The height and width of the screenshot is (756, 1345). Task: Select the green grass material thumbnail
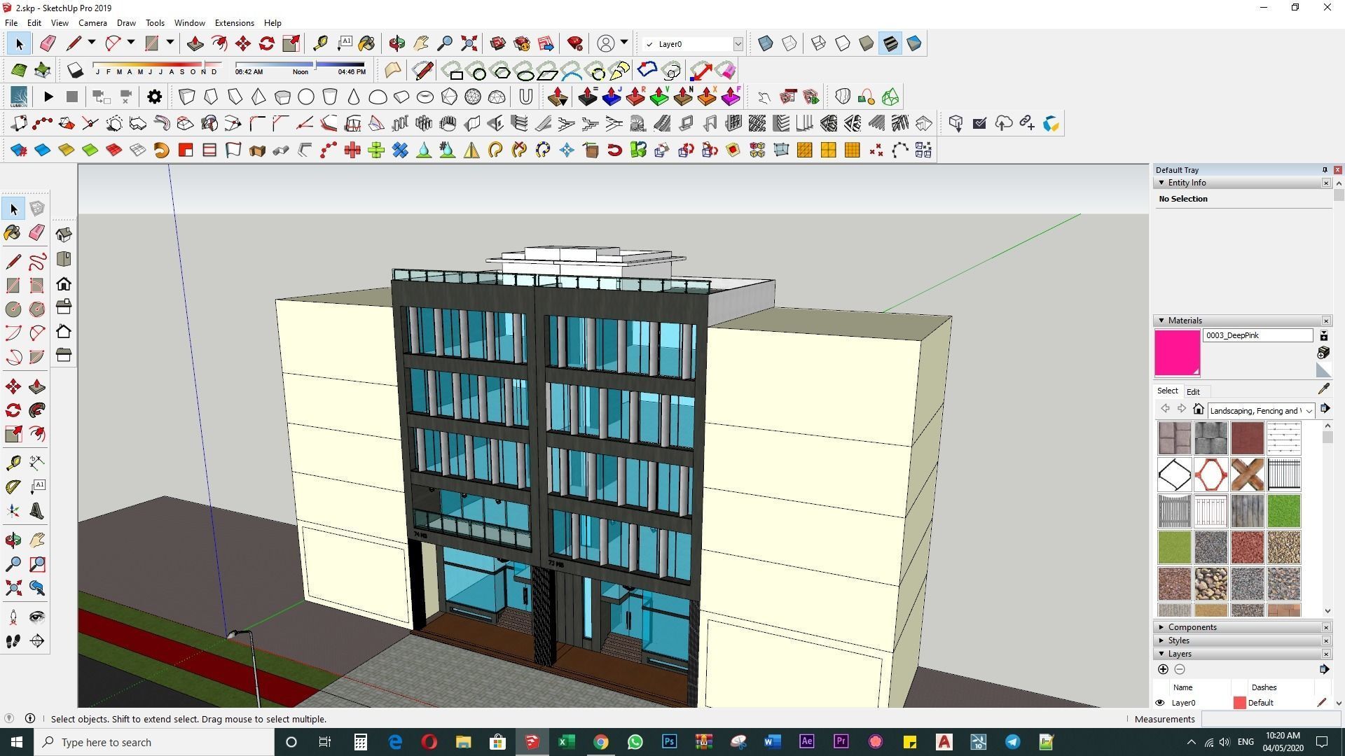coord(1283,511)
